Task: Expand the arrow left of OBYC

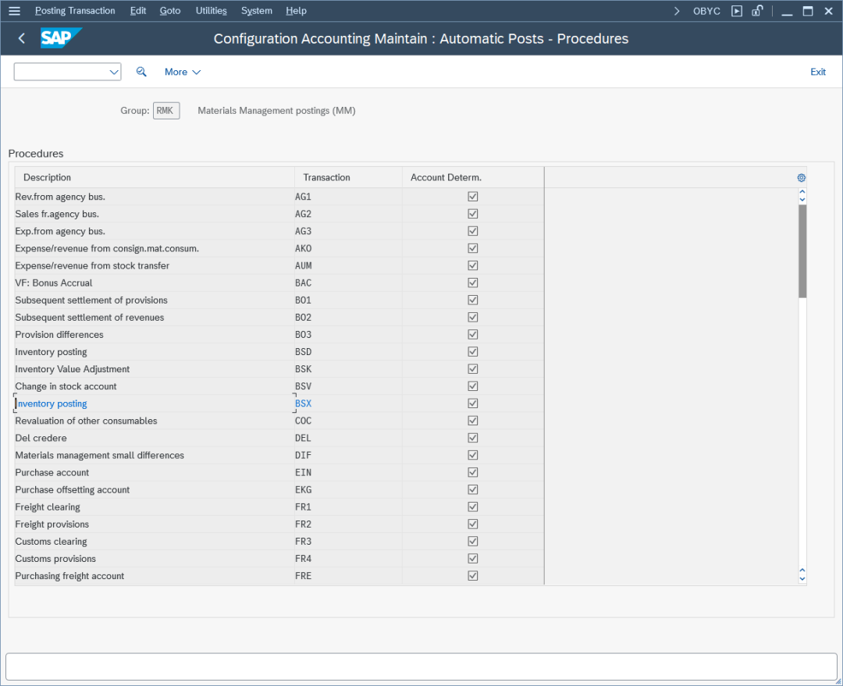Action: click(677, 11)
